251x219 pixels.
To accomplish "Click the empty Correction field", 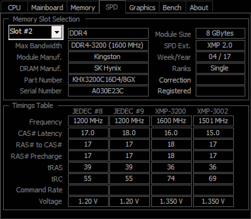I will tap(220, 80).
